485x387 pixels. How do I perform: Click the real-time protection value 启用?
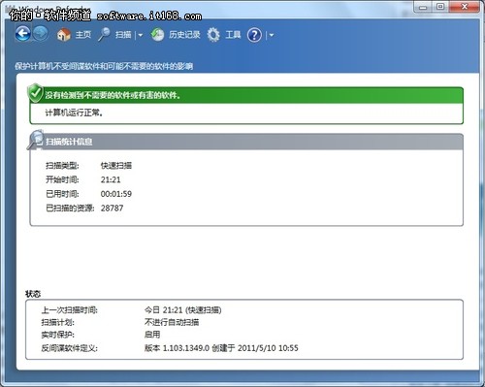(x=152, y=335)
